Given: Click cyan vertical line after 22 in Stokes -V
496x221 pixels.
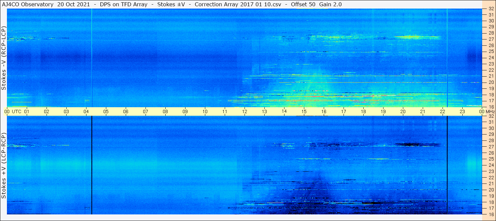Looking at the screenshot, I should pyautogui.click(x=447, y=58).
